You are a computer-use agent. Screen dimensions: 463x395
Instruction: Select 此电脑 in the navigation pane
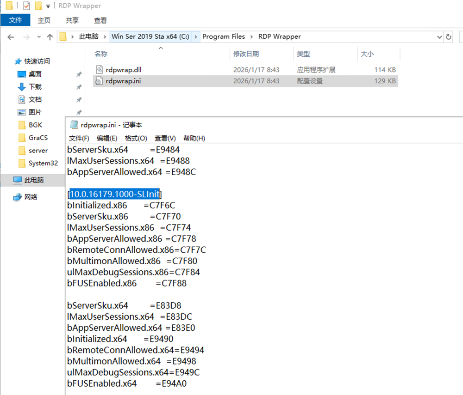(x=34, y=180)
